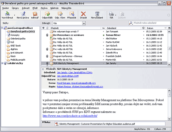
Task: Compose with Nová zpráva icon
Action: click(x=23, y=15)
